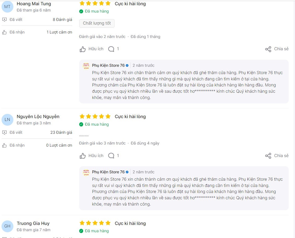Click store logo in second seller reply
This screenshot has height=238, width=295.
coord(86,173)
